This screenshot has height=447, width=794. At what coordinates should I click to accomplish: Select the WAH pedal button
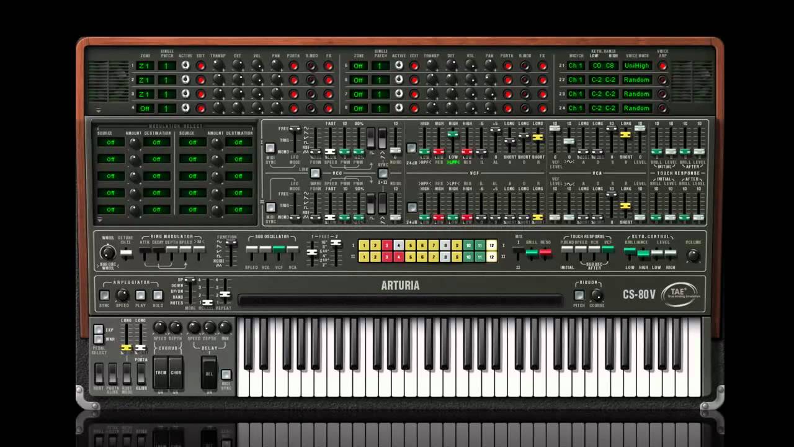[98, 339]
